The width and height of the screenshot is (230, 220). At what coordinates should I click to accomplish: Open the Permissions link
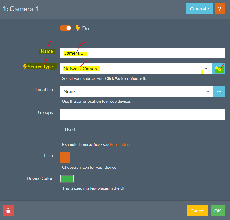point(121,144)
